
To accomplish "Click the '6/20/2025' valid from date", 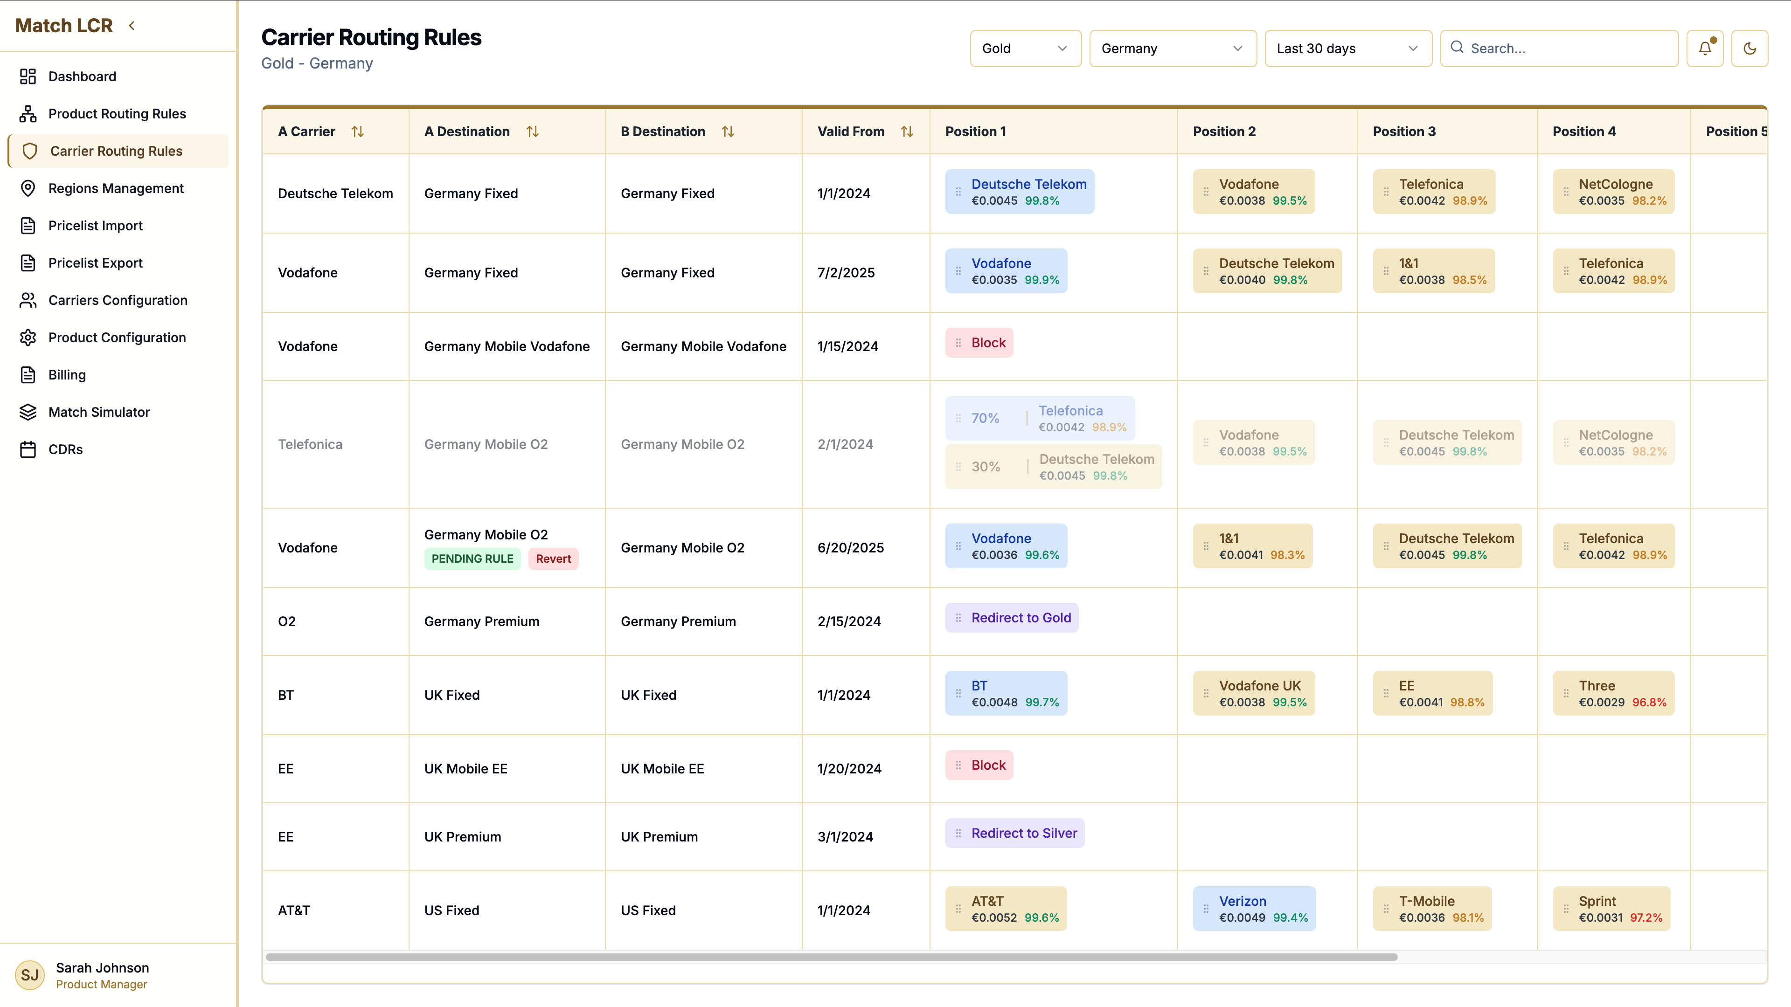I will [850, 548].
